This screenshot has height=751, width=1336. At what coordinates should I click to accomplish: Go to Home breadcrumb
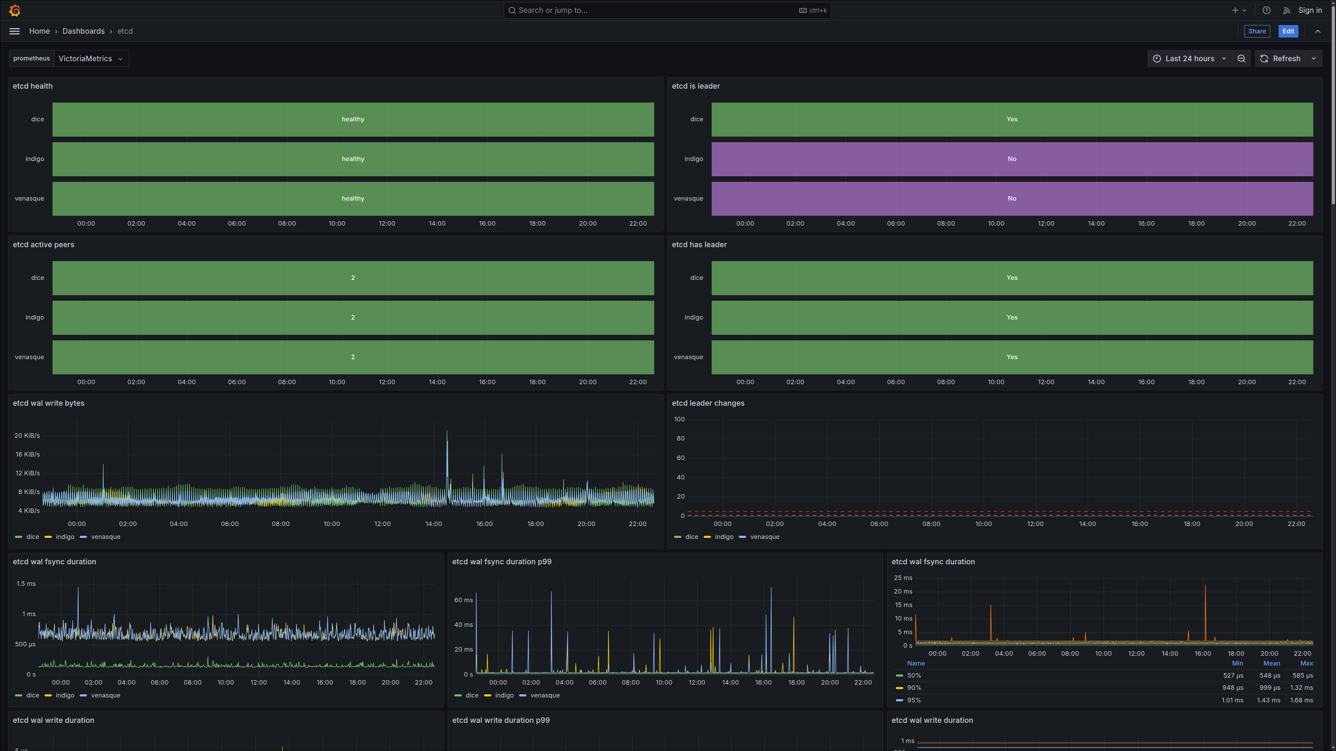[39, 31]
